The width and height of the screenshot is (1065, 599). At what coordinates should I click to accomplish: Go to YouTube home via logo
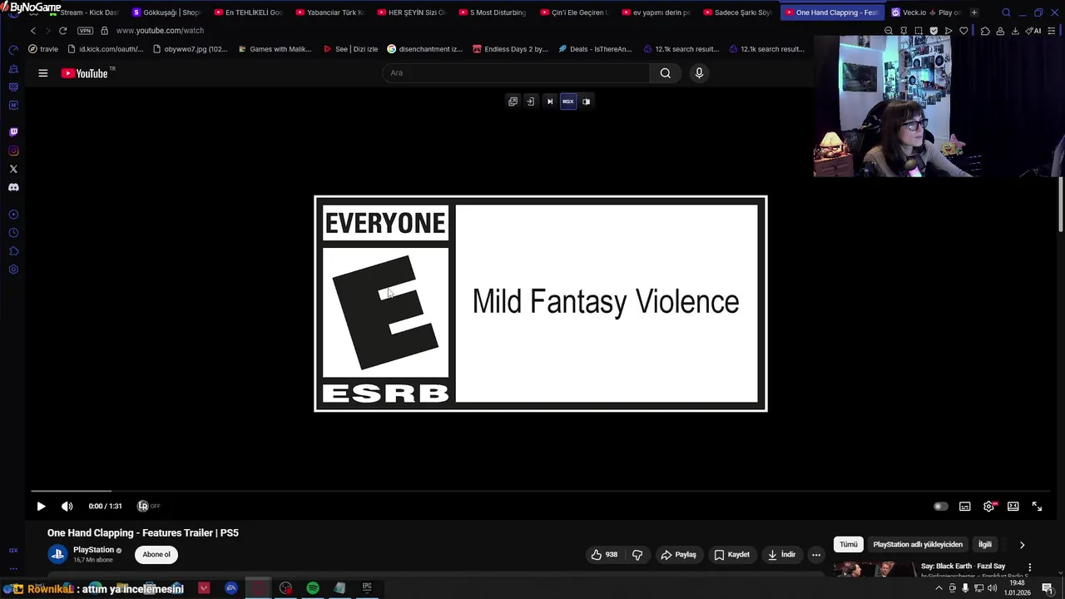(x=84, y=73)
